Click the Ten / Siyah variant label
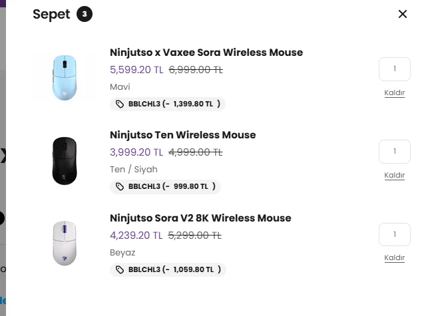Image resolution: width=436 pixels, height=316 pixels. 134,170
